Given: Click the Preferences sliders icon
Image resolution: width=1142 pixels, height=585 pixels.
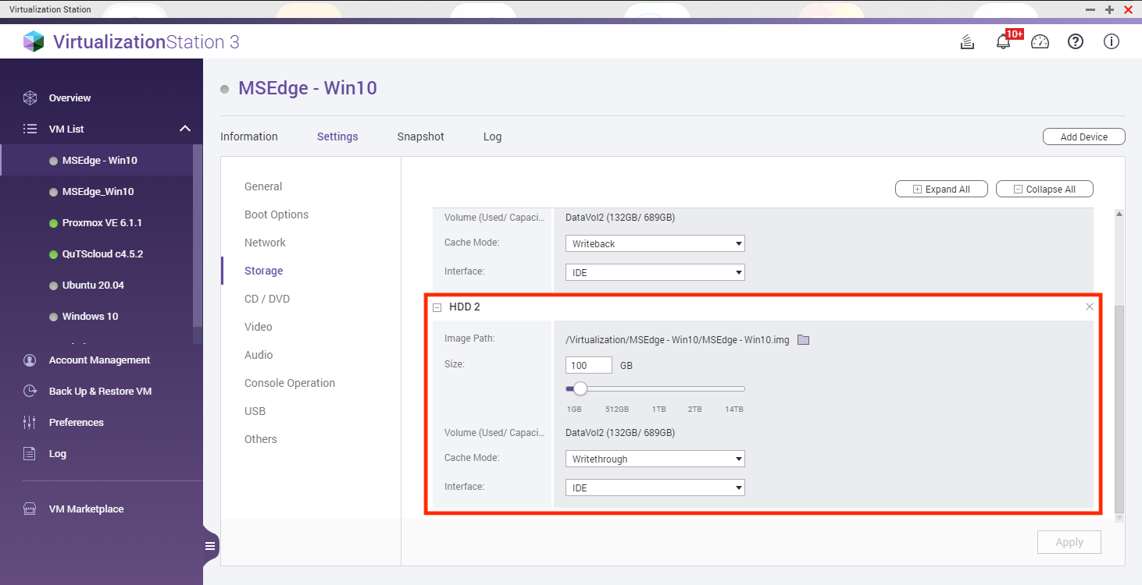Looking at the screenshot, I should coord(30,422).
